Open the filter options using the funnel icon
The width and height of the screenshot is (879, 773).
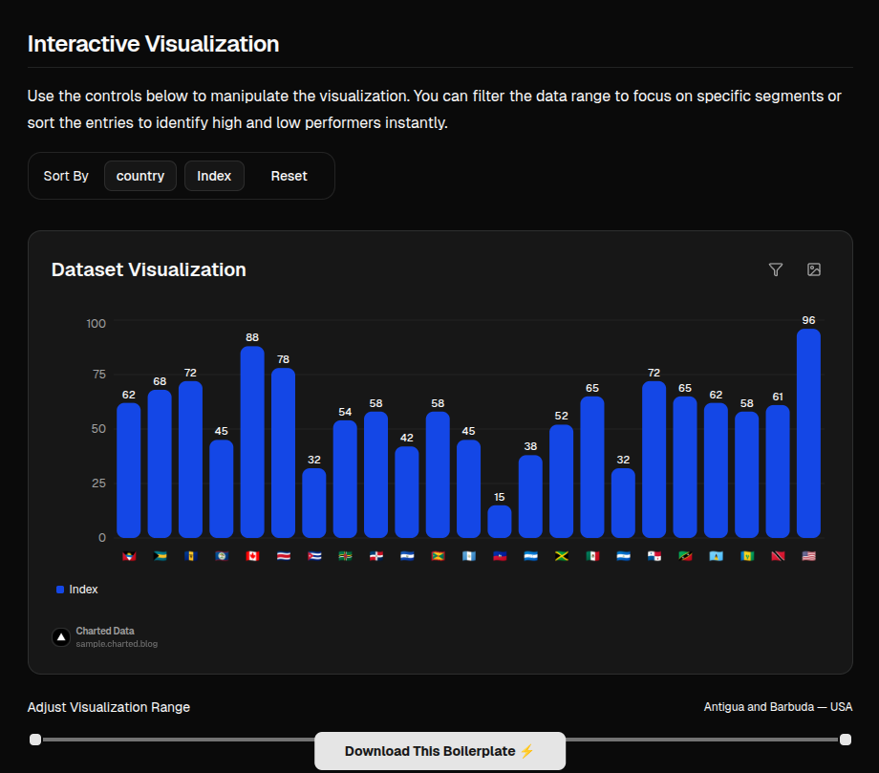pos(775,269)
